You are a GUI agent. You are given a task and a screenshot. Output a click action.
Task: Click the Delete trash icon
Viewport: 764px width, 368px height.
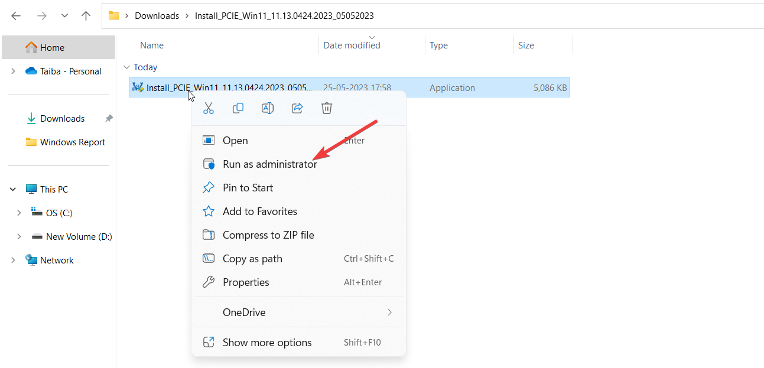click(x=327, y=108)
